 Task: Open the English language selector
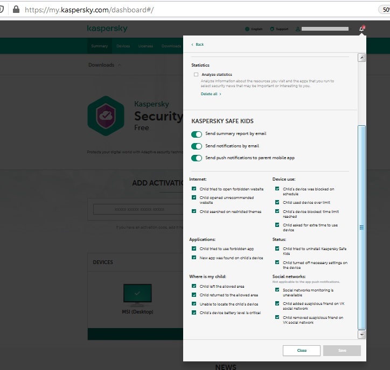tap(254, 29)
